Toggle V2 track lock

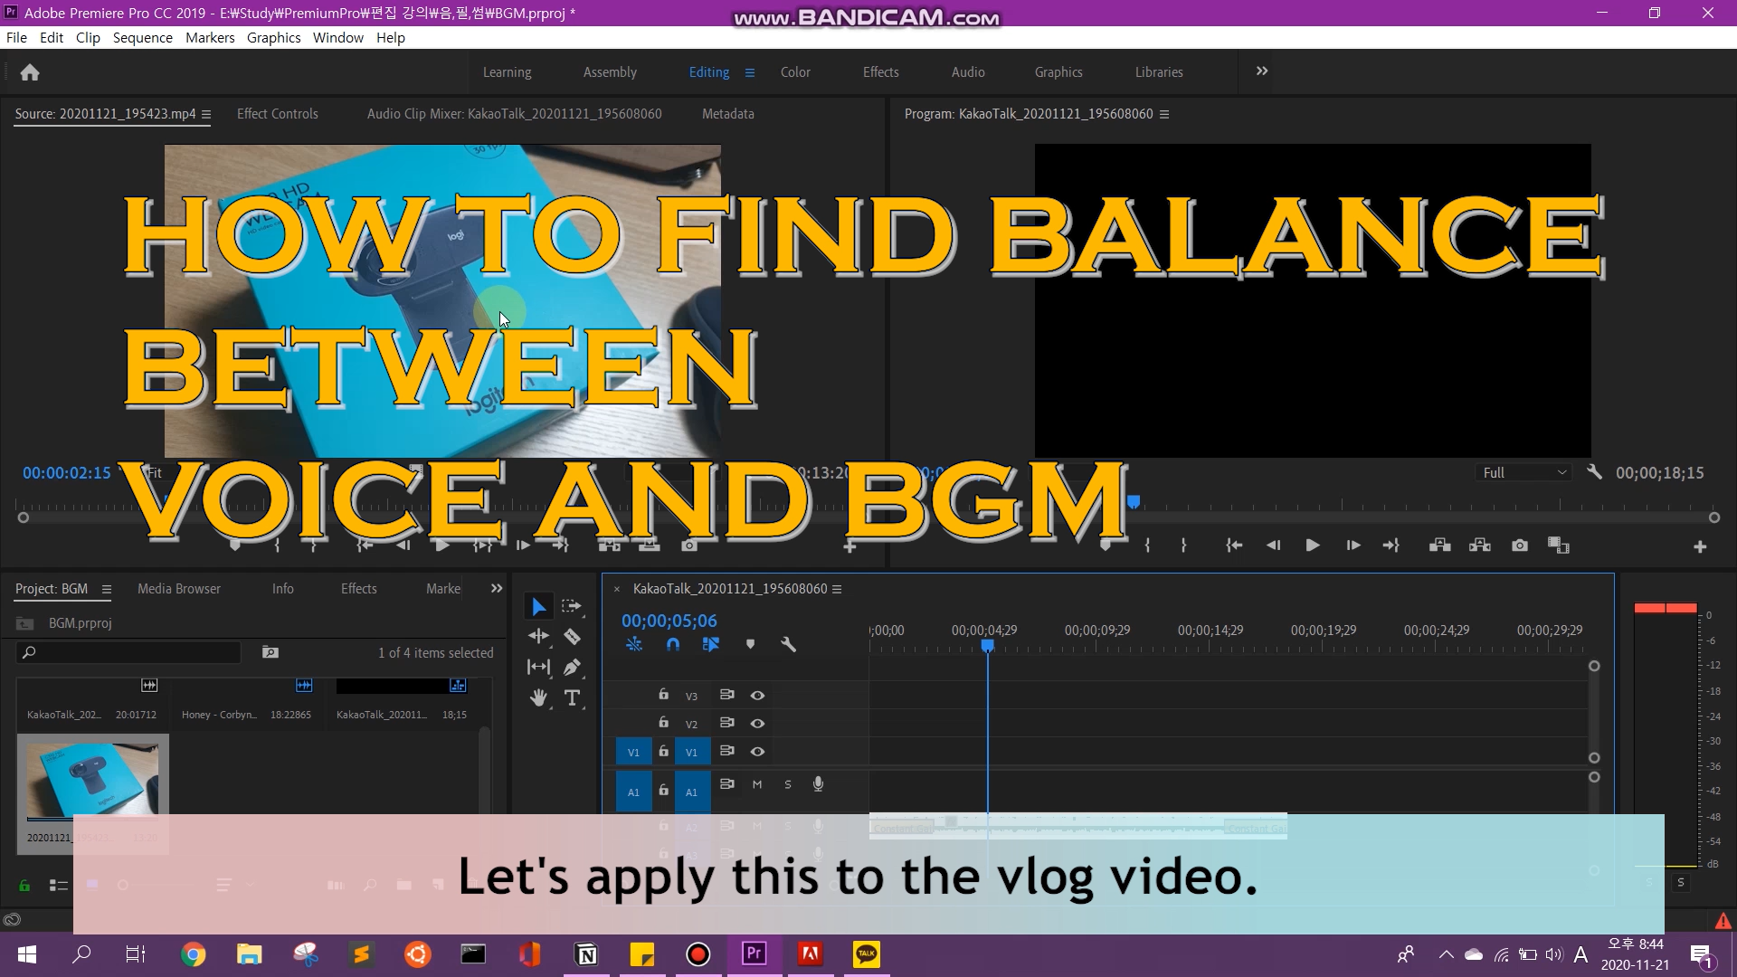click(x=663, y=723)
